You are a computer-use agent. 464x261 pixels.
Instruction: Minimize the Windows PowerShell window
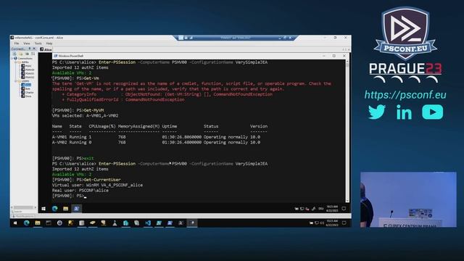[x=324, y=56]
